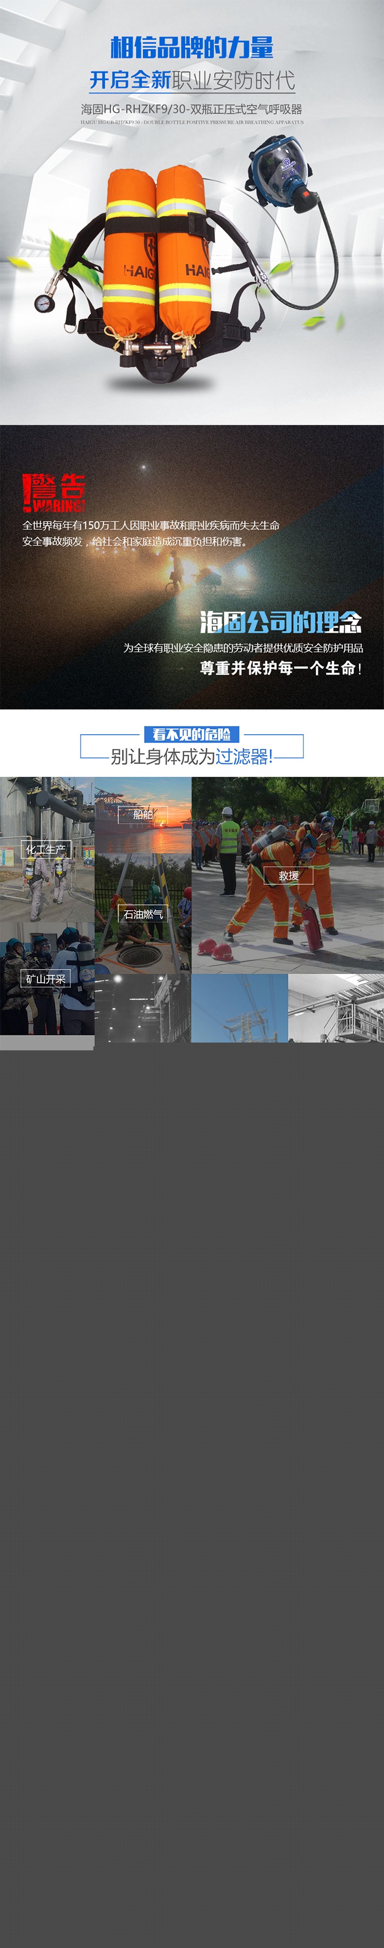Click the power lines photo thumbnail
The width and height of the screenshot is (384, 1948).
coord(239,1008)
